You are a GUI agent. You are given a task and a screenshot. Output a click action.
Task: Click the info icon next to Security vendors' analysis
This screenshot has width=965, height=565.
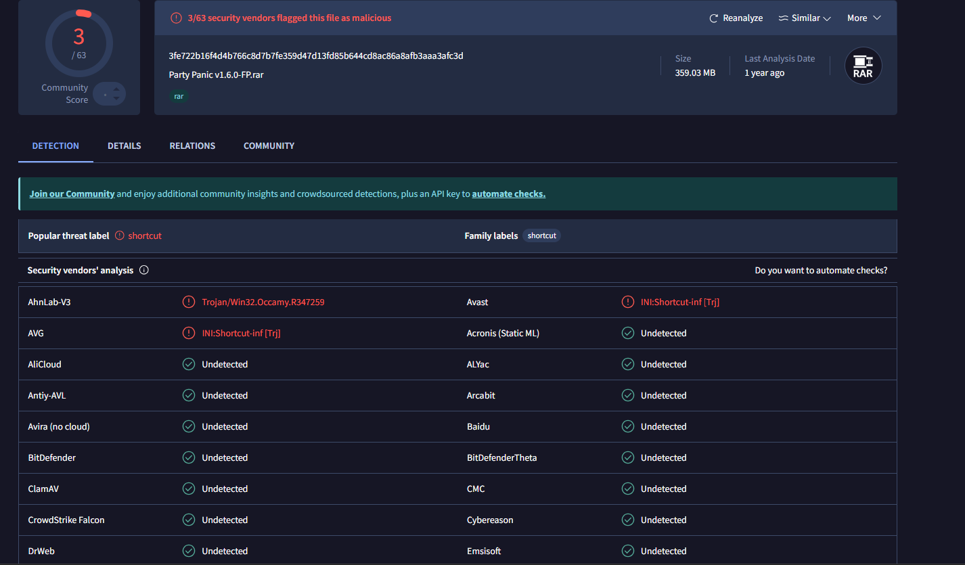[x=144, y=270]
